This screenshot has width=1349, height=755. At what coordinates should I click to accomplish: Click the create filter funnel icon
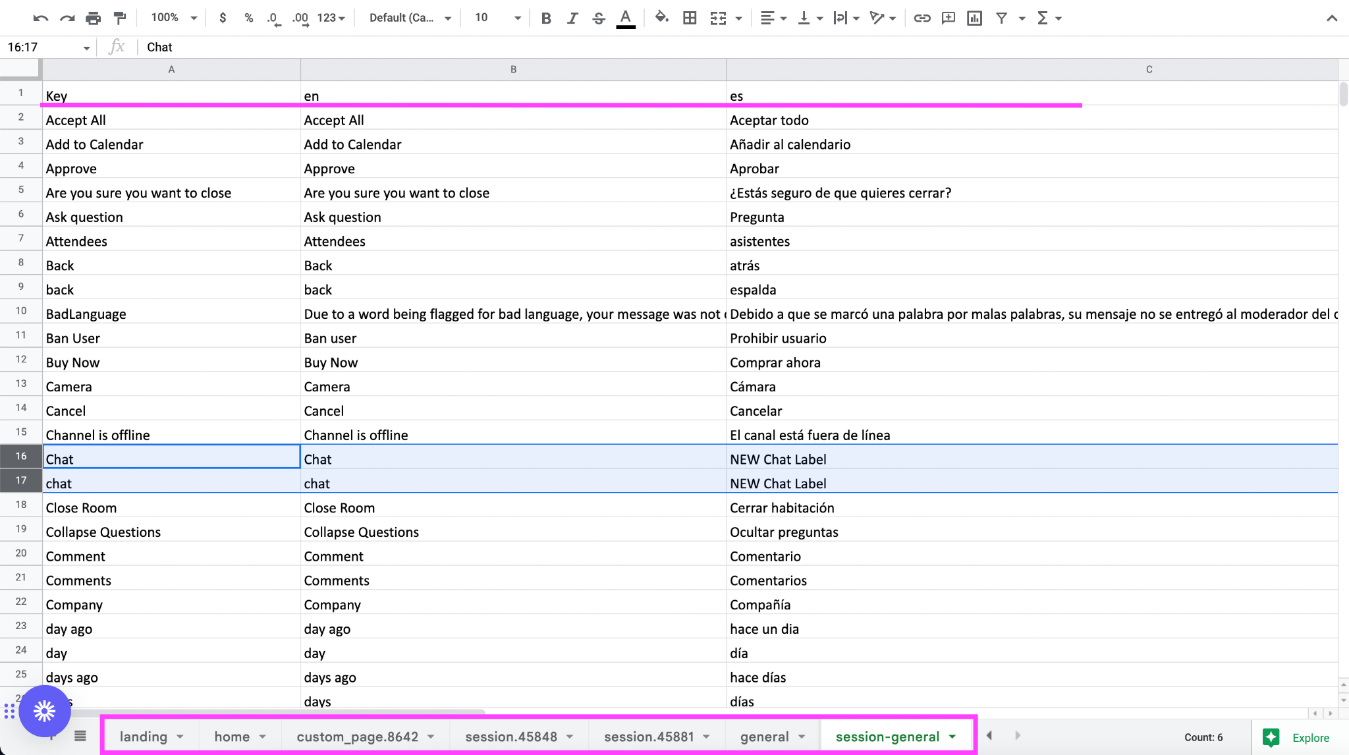click(1001, 18)
